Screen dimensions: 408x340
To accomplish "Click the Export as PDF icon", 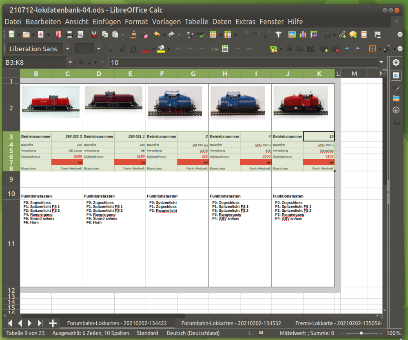I will click(59, 35).
